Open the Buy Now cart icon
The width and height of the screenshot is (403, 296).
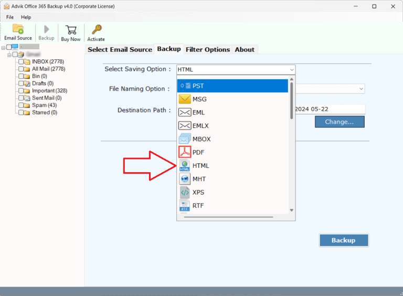71,30
